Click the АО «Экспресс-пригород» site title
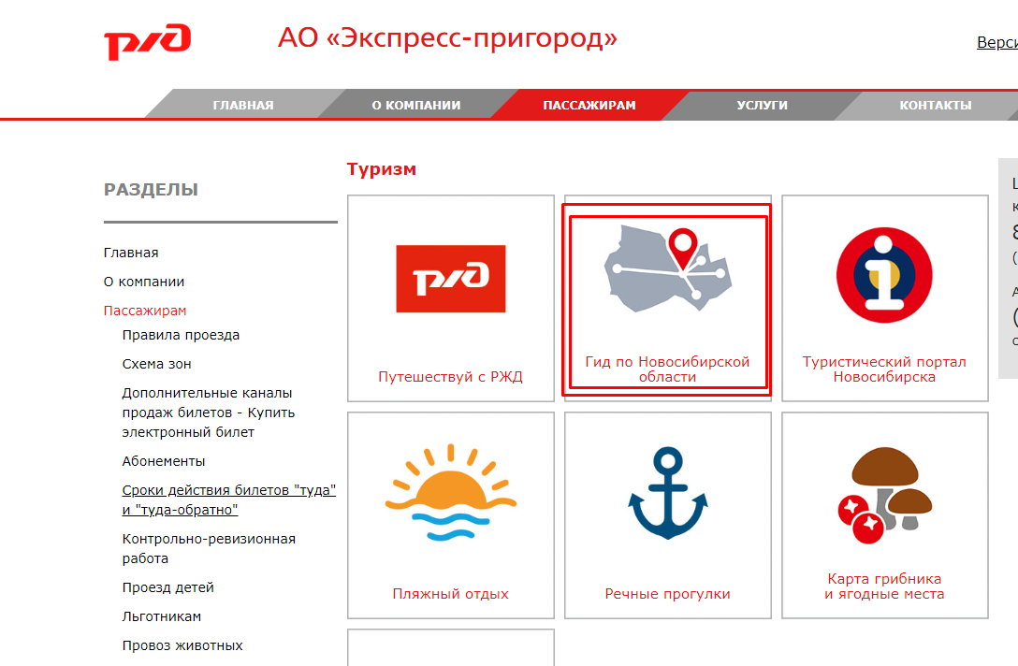The height and width of the screenshot is (666, 1018). pos(447,38)
